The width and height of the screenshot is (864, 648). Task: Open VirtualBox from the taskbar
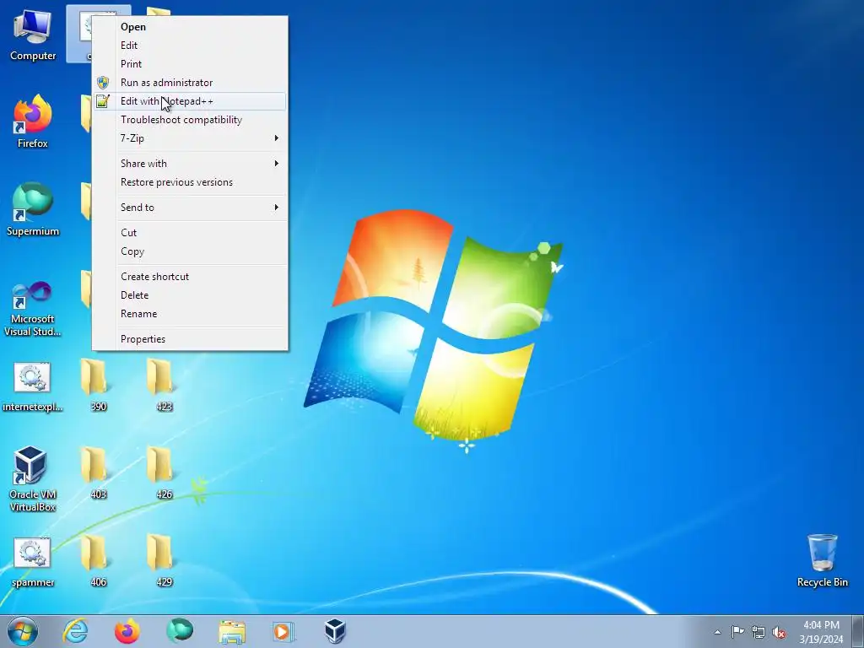tap(335, 631)
